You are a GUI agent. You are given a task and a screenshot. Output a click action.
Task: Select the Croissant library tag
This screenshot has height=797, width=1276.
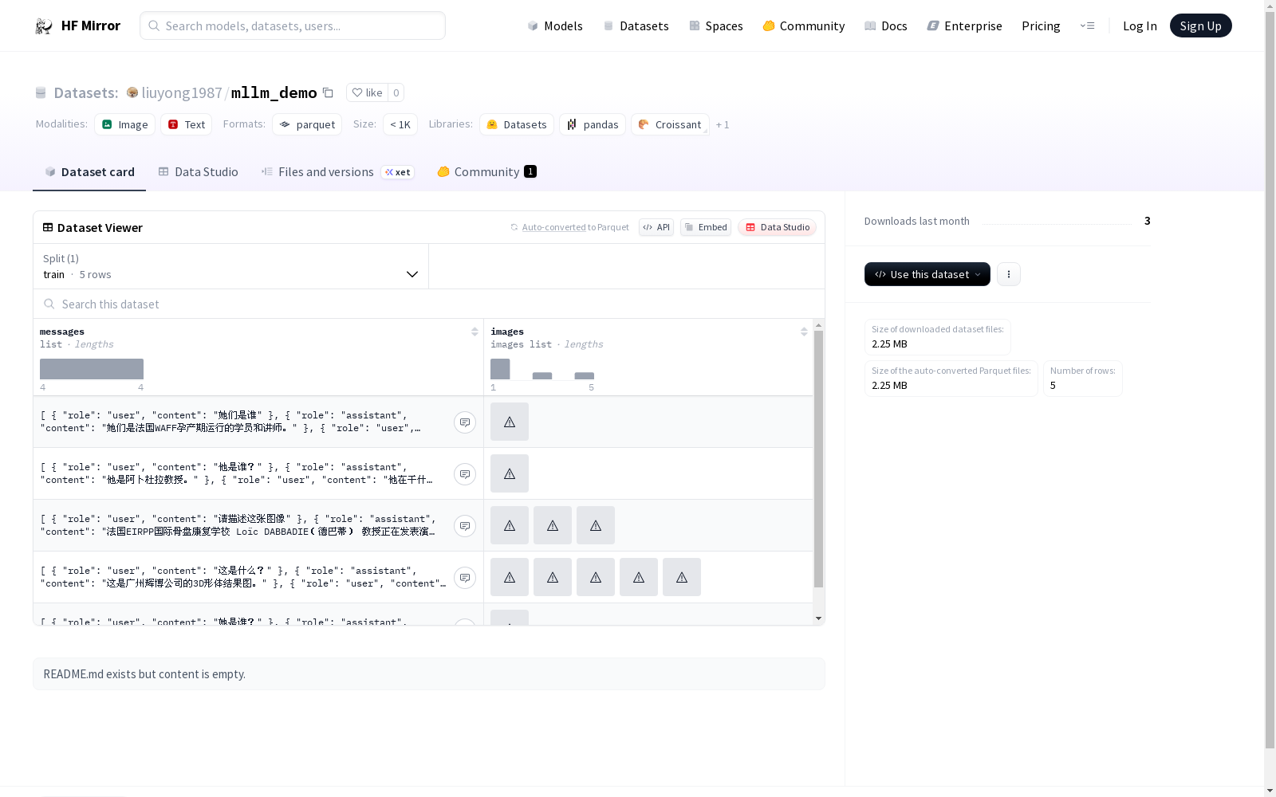pyautogui.click(x=671, y=124)
